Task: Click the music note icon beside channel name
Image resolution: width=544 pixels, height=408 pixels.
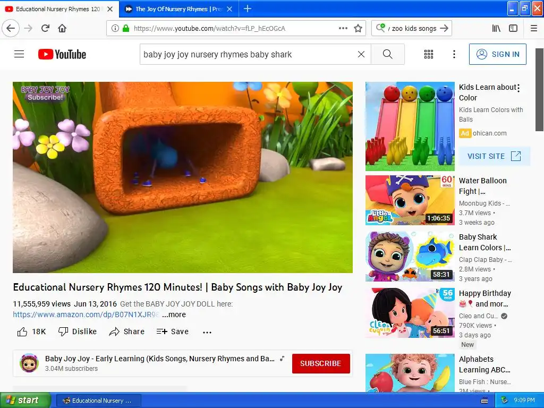Action: tap(283, 359)
